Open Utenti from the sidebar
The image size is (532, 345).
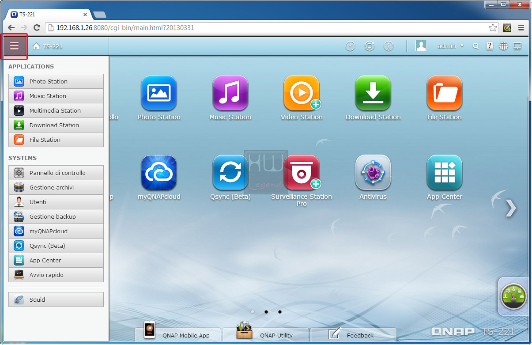[x=56, y=202]
